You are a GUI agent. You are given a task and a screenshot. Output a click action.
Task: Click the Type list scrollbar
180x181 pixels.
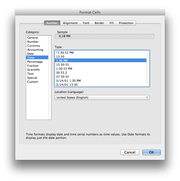(148, 69)
